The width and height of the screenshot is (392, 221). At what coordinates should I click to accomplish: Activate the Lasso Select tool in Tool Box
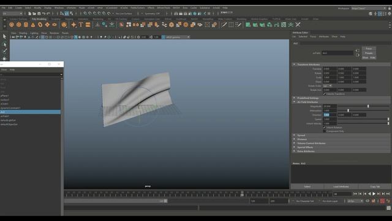pyautogui.click(x=4, y=44)
